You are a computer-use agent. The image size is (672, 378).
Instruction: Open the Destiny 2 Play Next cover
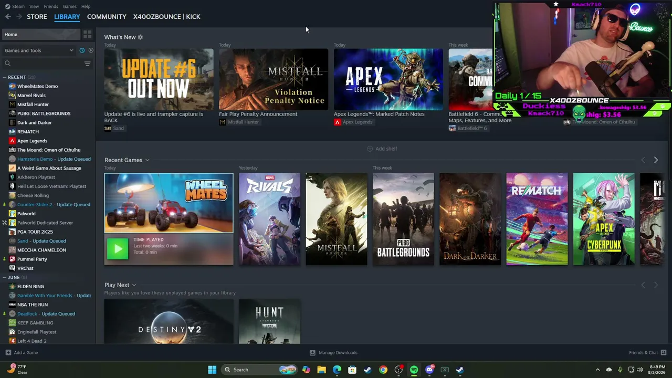click(169, 322)
